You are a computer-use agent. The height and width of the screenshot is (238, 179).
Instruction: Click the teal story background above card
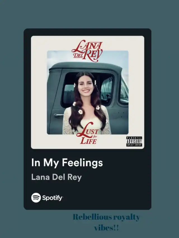click(89, 14)
